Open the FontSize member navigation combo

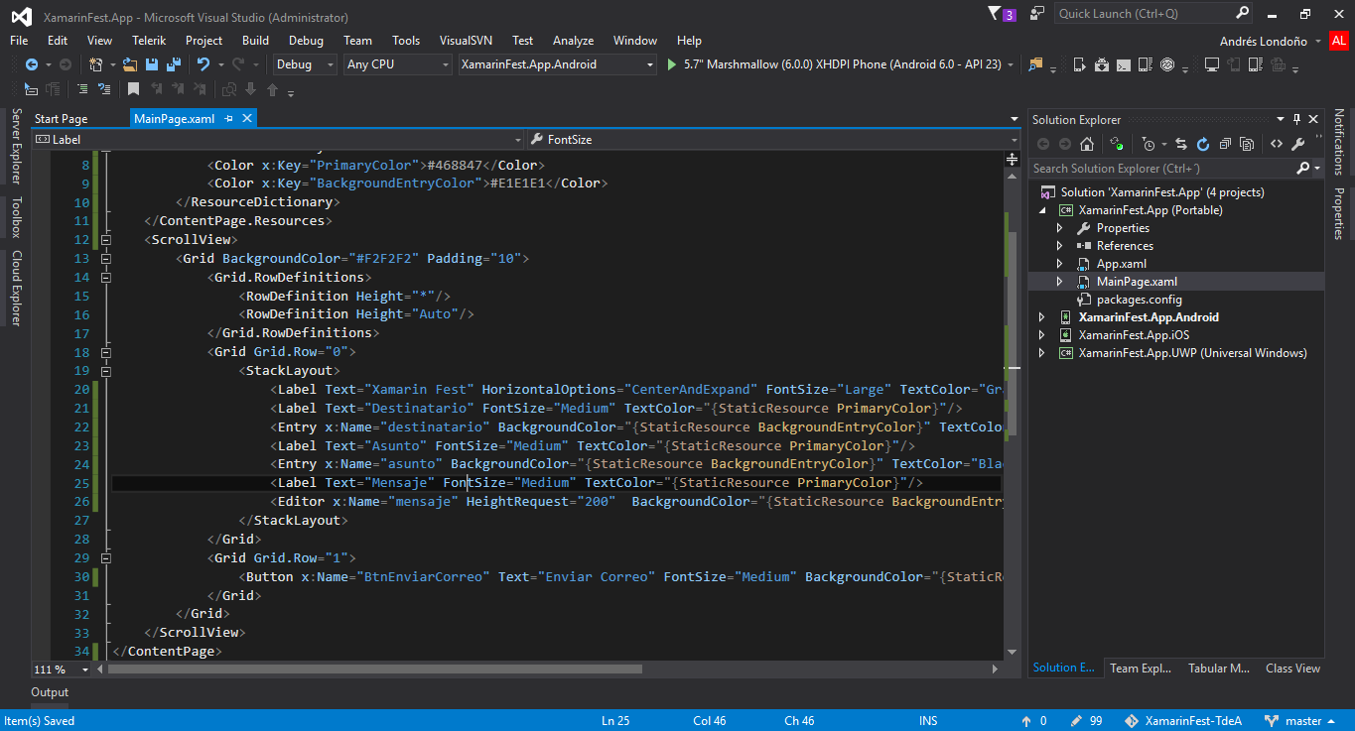(x=773, y=140)
